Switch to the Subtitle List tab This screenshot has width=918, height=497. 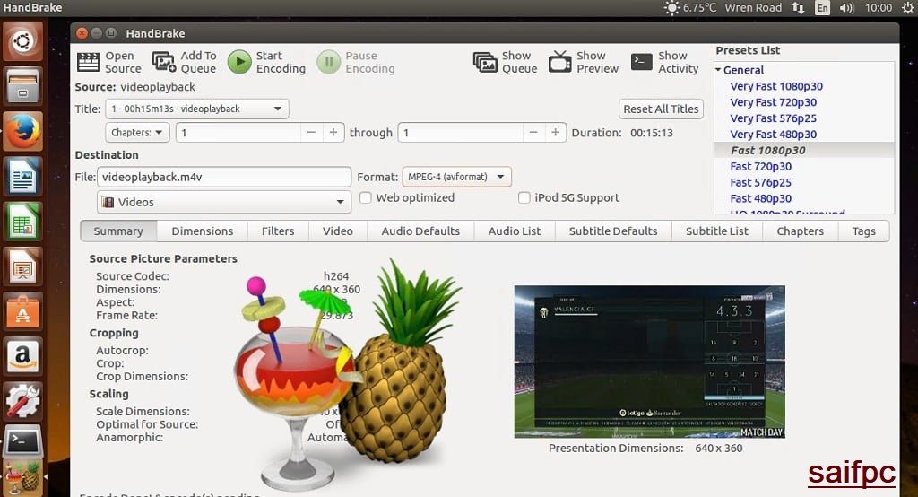717,231
